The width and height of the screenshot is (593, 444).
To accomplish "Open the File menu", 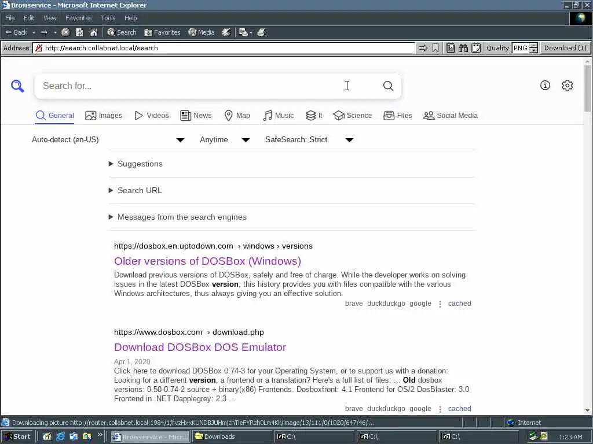I will [x=10, y=18].
